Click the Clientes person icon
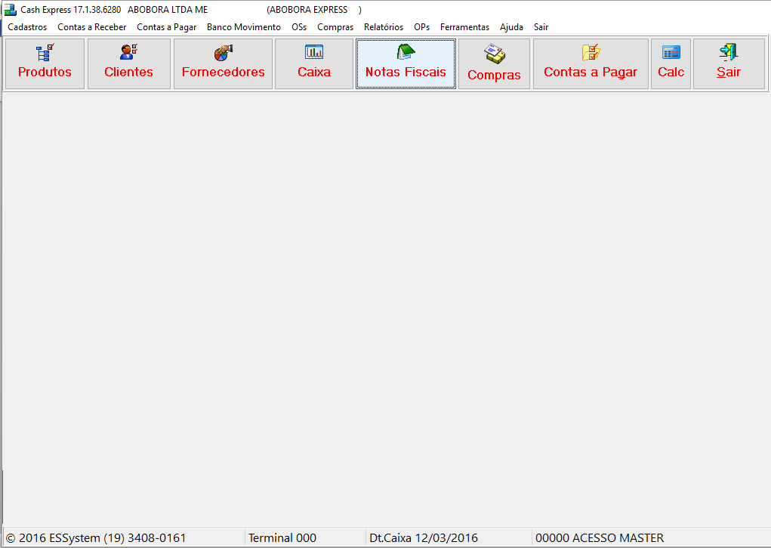Screen dimensions: 771x548 pyautogui.click(x=128, y=52)
